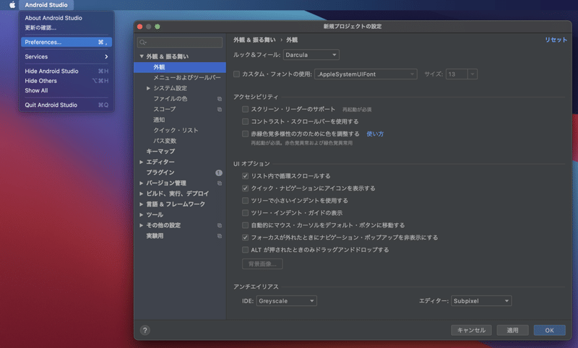Enable スクリーン・リーダーのサポート checkbox

(245, 109)
